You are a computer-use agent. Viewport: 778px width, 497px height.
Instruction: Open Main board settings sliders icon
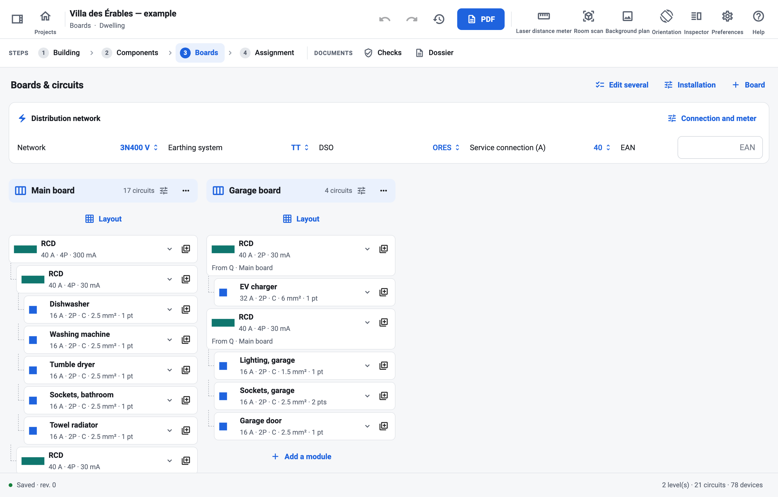coord(164,191)
